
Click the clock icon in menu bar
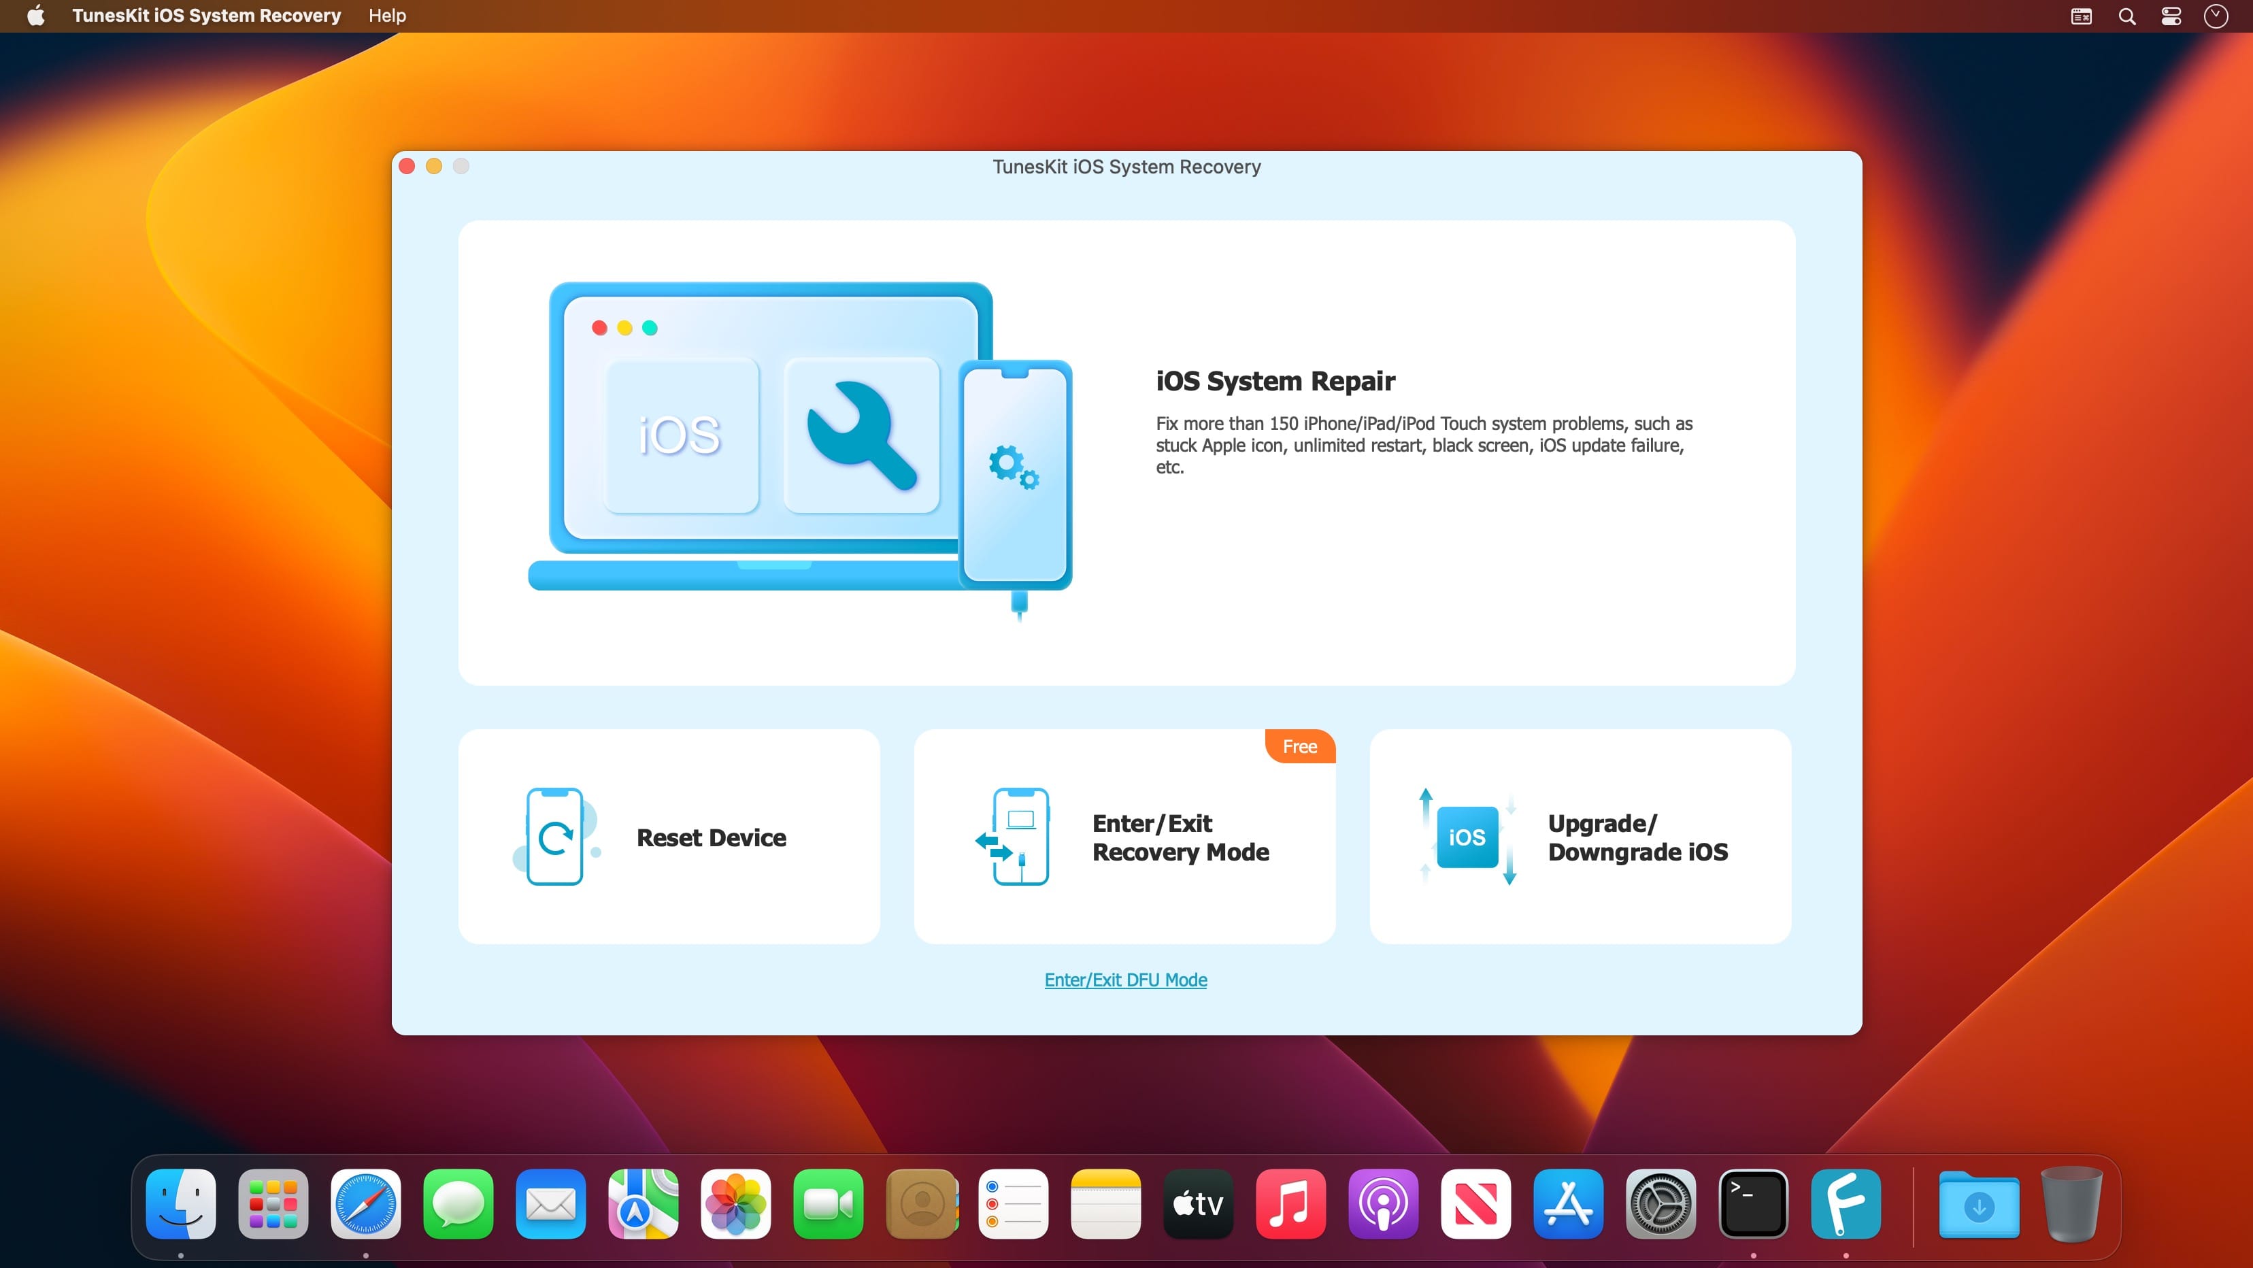pyautogui.click(x=2216, y=16)
